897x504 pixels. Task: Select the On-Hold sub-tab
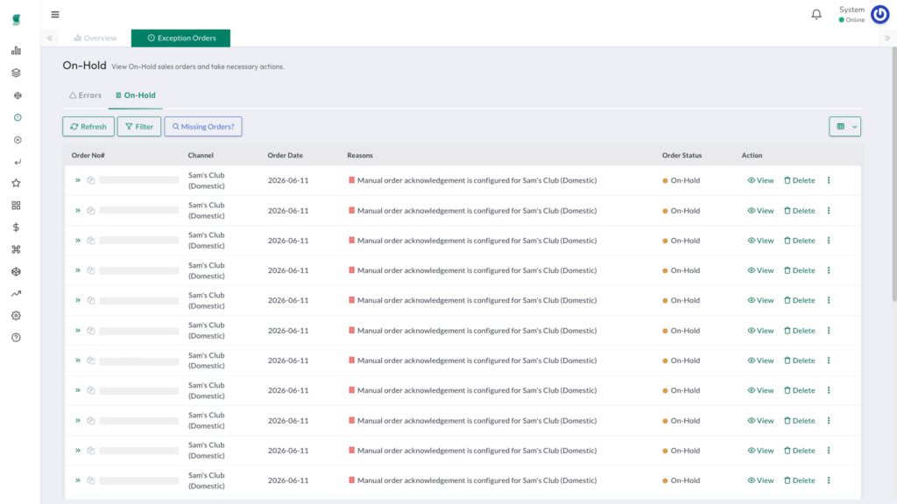tap(136, 95)
